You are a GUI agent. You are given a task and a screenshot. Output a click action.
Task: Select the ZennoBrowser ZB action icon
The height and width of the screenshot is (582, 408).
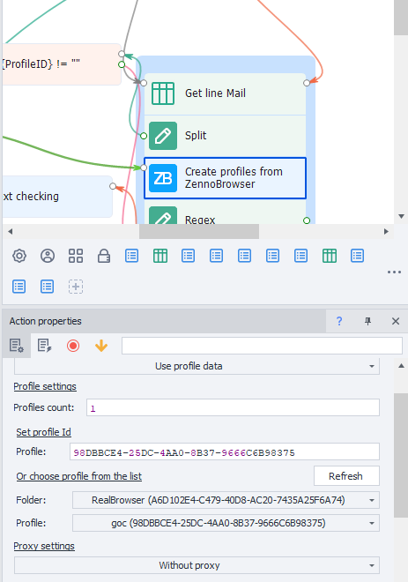click(x=163, y=178)
